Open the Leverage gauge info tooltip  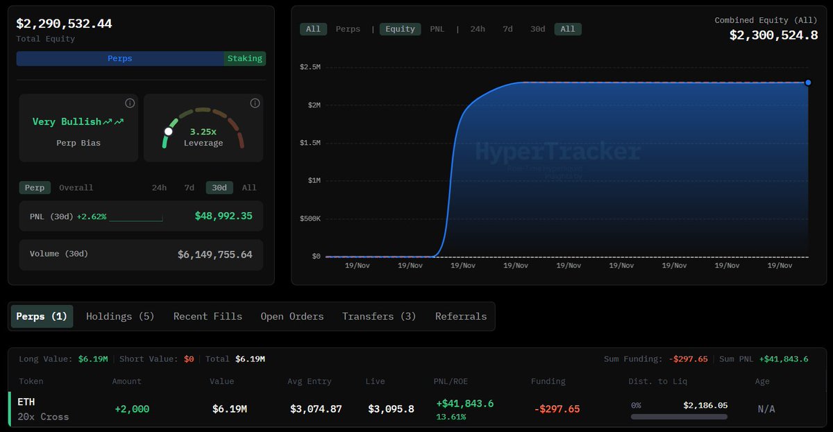tap(254, 103)
